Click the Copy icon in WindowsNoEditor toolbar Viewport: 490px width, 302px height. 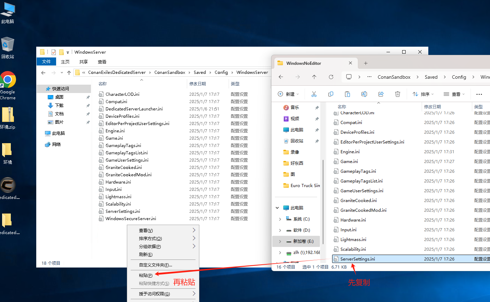331,94
